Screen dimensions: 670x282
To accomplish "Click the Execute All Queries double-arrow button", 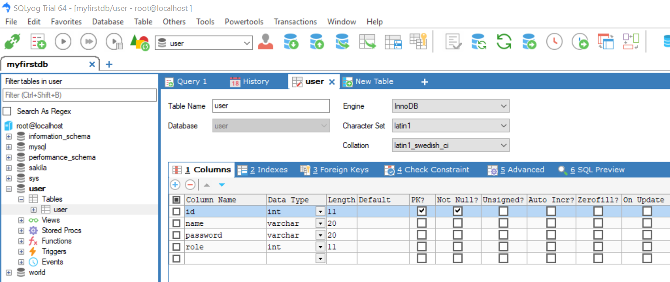I will [x=88, y=42].
